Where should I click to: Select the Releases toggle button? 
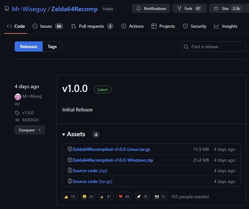tap(29, 47)
